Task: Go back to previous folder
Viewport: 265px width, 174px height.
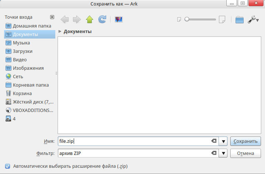Action: [64, 19]
